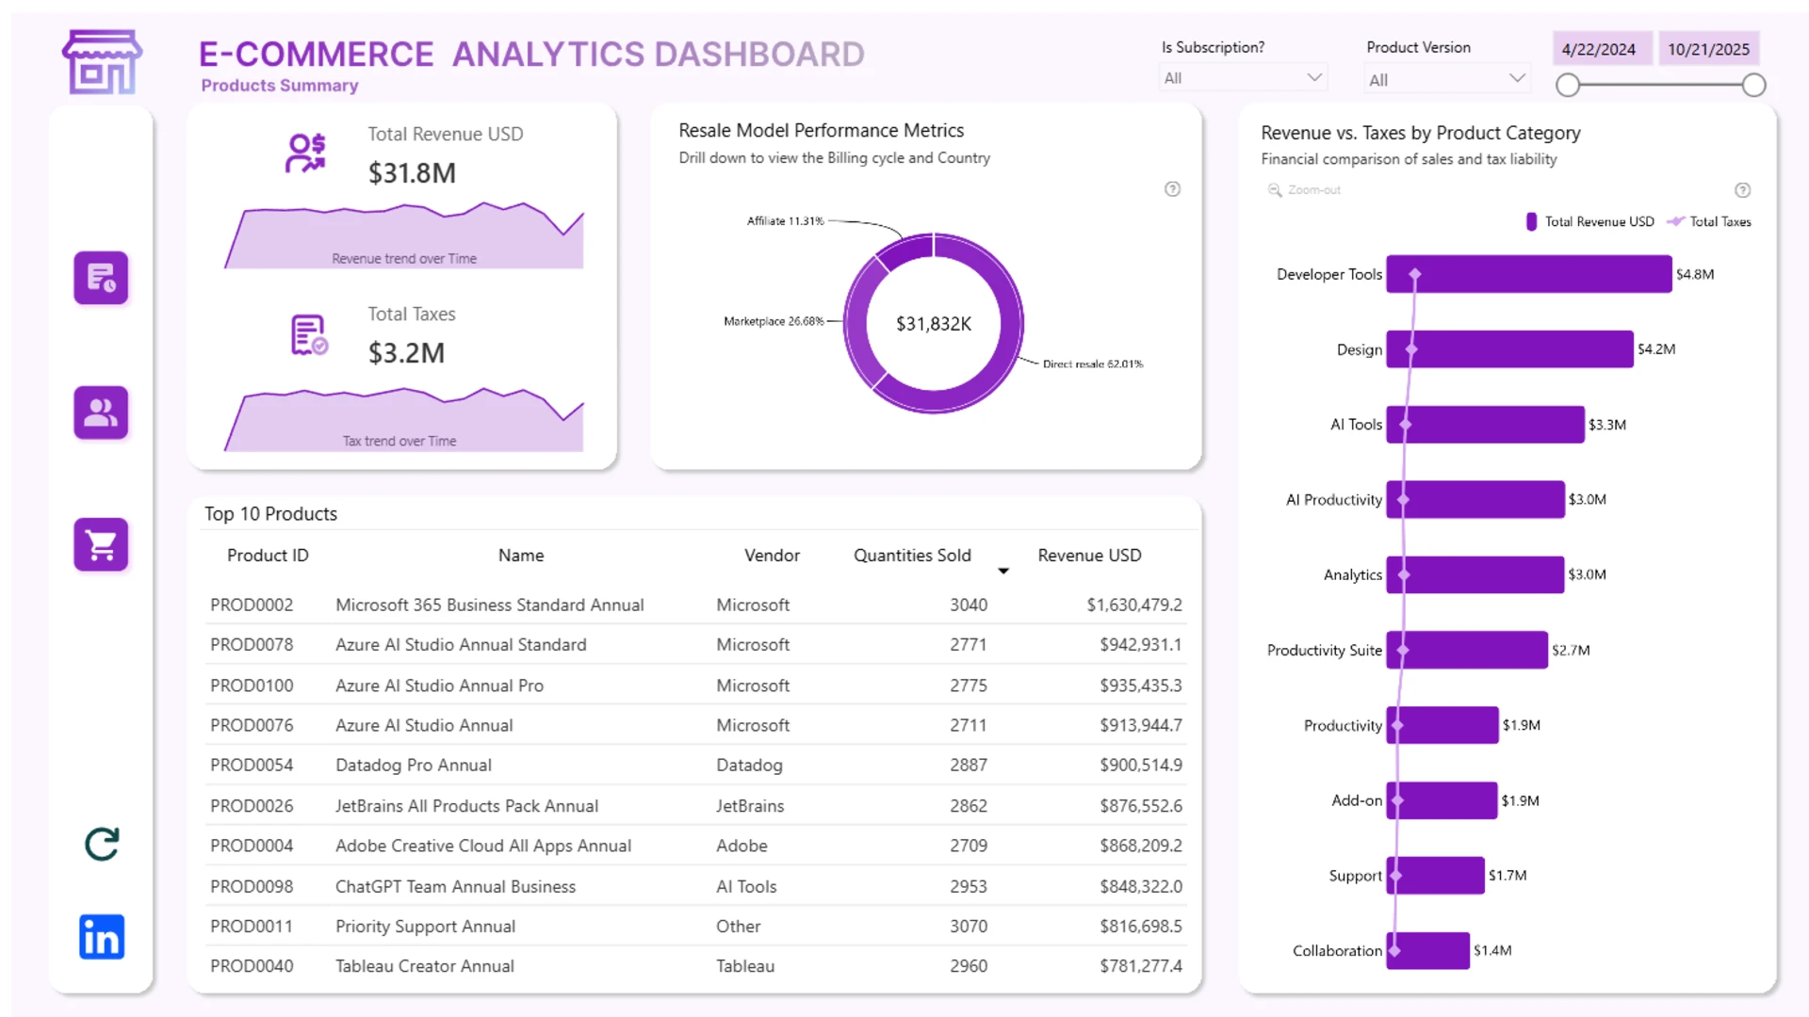This screenshot has width=1809, height=1017.
Task: Click the refresh arrow icon
Action: click(x=102, y=844)
